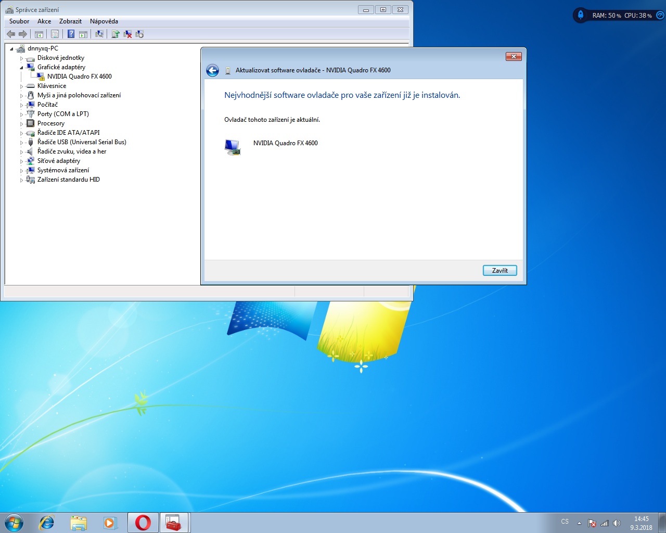The image size is (666, 533).
Task: Toggle the action pane toolbar icon
Action: [x=83, y=34]
